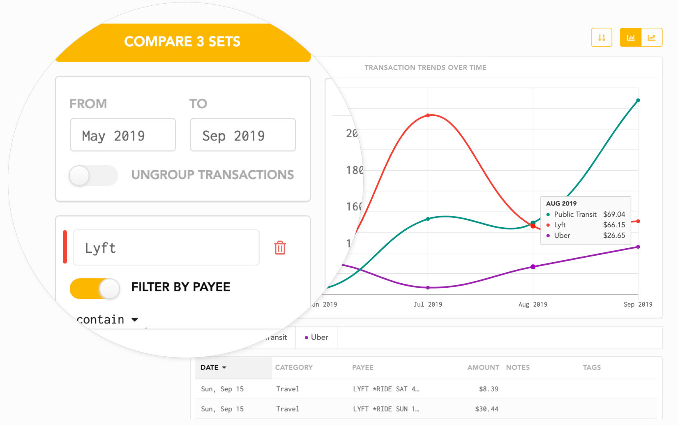Screen dimensions: 678x425
Task: Click the Aug 2019 axis label
Action: [533, 305]
